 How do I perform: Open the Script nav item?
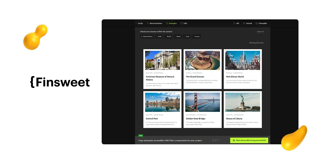pos(139,23)
